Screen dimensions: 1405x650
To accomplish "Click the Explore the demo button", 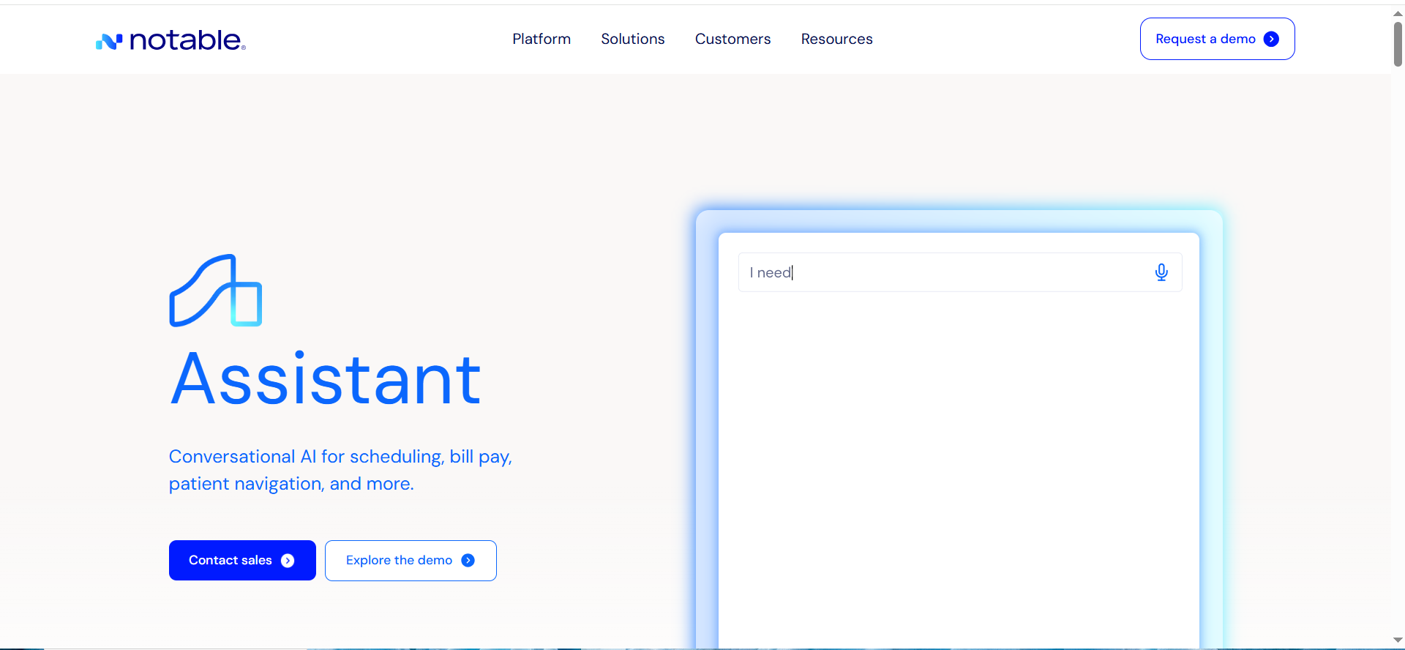I will (411, 560).
